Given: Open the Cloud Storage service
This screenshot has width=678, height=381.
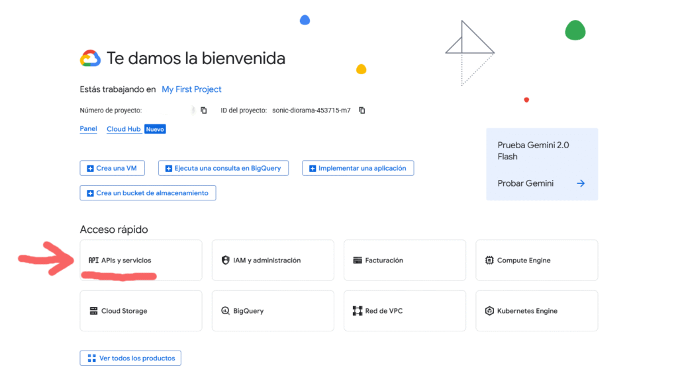Looking at the screenshot, I should pos(140,310).
